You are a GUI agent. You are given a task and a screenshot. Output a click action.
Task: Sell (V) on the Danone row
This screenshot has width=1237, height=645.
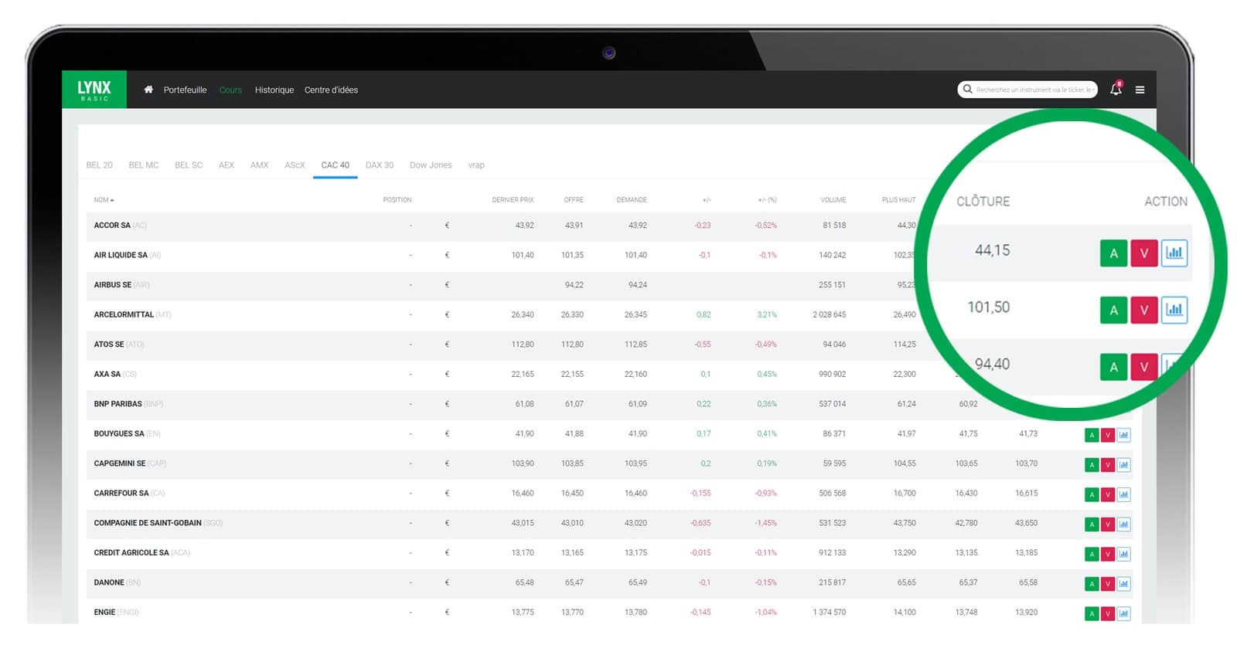click(1108, 584)
